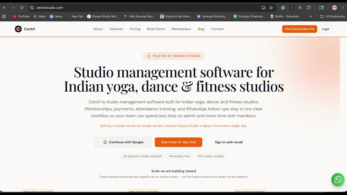Open the Pricing nav item
The height and width of the screenshot is (195, 347).
point(135,29)
